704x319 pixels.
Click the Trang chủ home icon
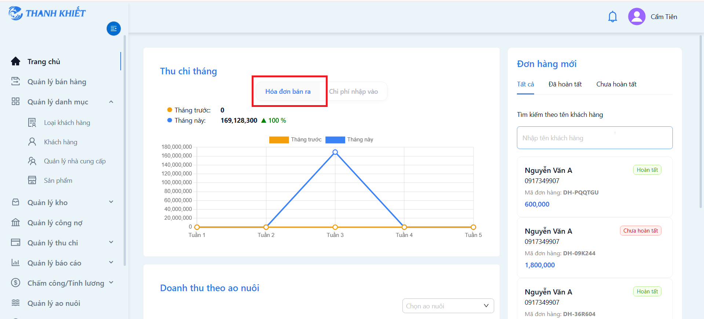tap(15, 62)
